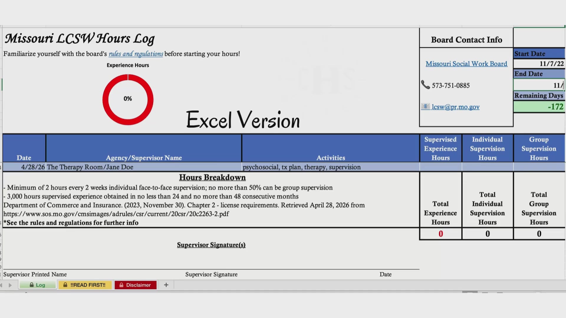Click the Hours Breakdown heading
Screen dimensions: 566x318
point(212,177)
